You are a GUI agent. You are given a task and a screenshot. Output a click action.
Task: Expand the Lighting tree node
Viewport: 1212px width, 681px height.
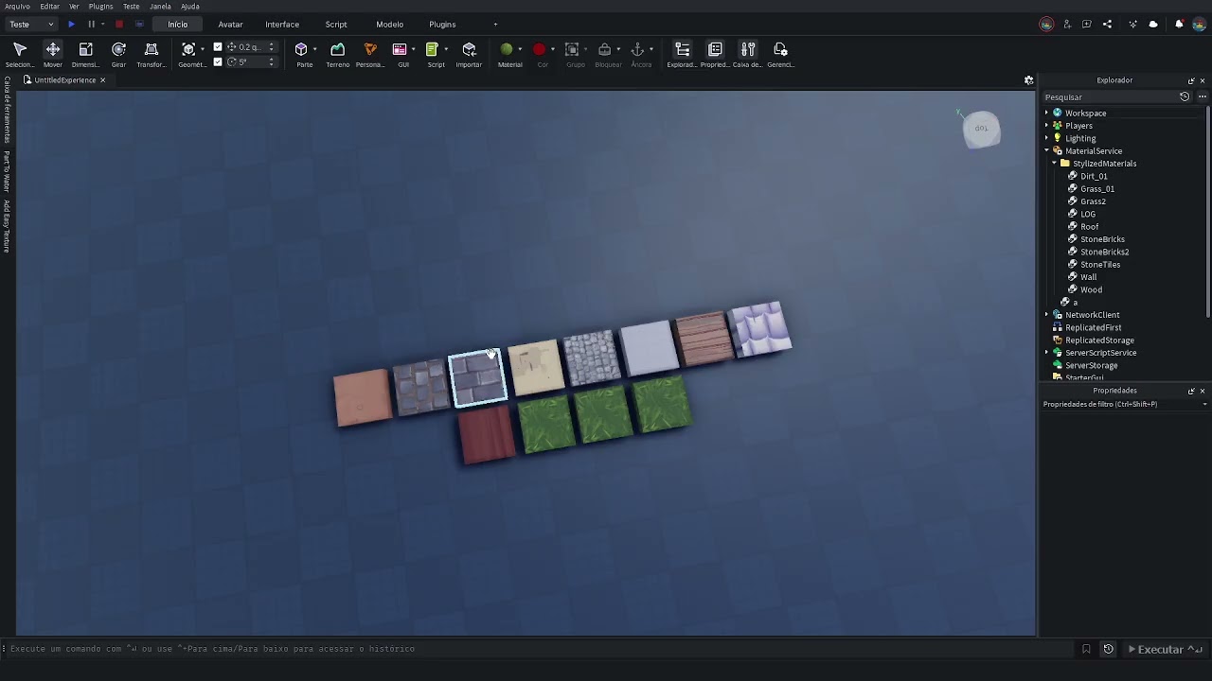[1046, 138]
